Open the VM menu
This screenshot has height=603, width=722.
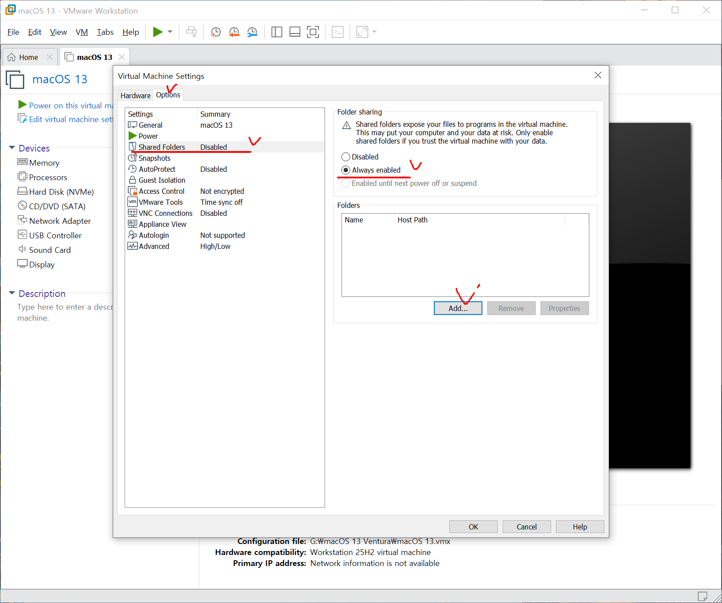tap(82, 32)
